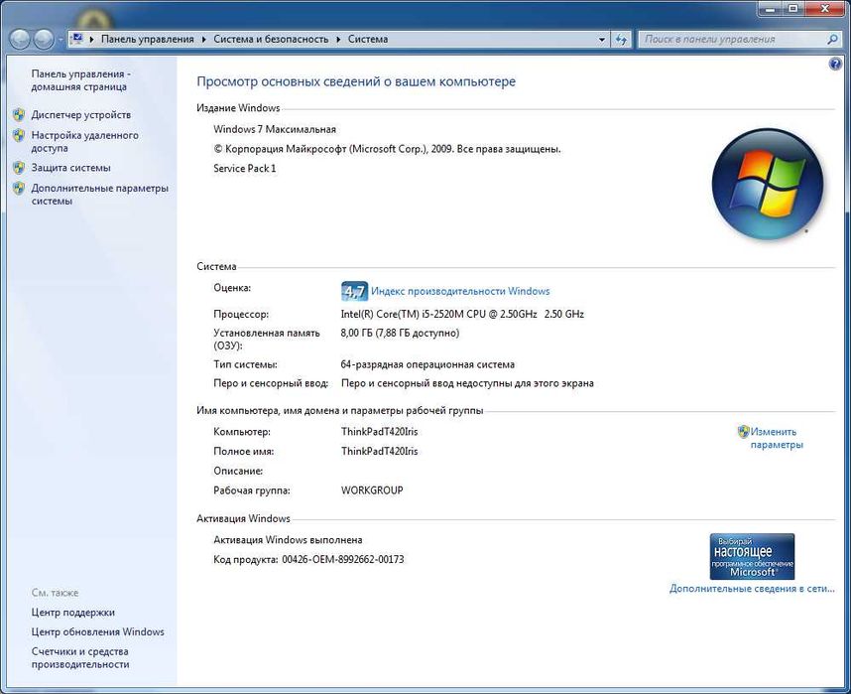This screenshot has width=851, height=694.
Task: Click Активация Windows выполнена text
Action: pos(288,540)
